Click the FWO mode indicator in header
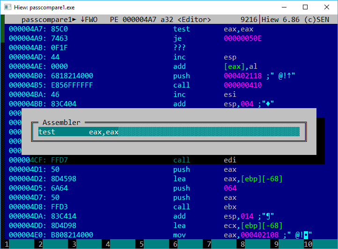The height and width of the screenshot is (249, 338). coord(89,20)
